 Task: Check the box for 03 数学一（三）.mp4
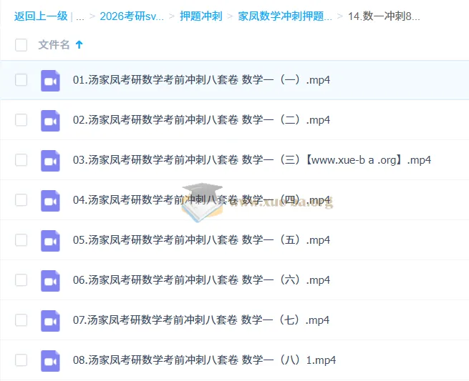21,159
